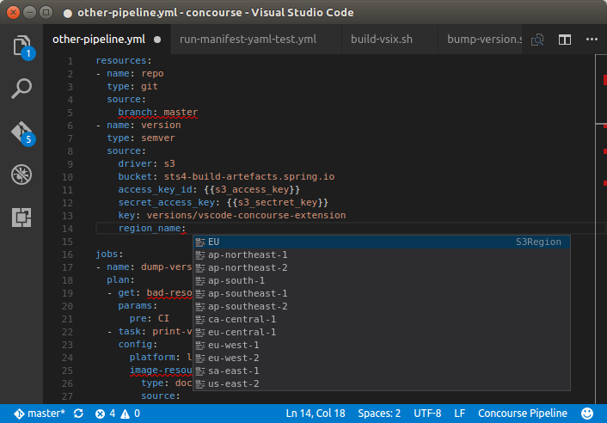Click 'driver: s3' on line 9
Viewport: 607px width, 423px height.
[x=147, y=163]
